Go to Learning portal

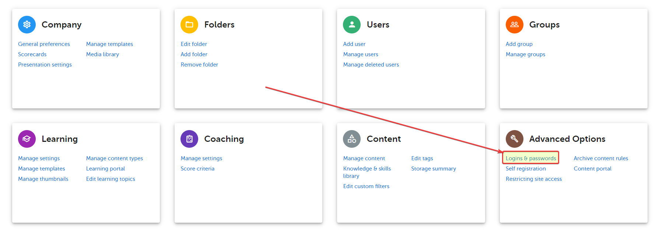(x=105, y=169)
